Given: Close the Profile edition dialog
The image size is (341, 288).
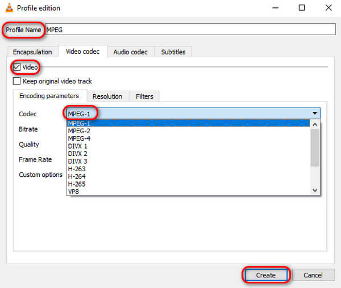Looking at the screenshot, I should point(328,8).
